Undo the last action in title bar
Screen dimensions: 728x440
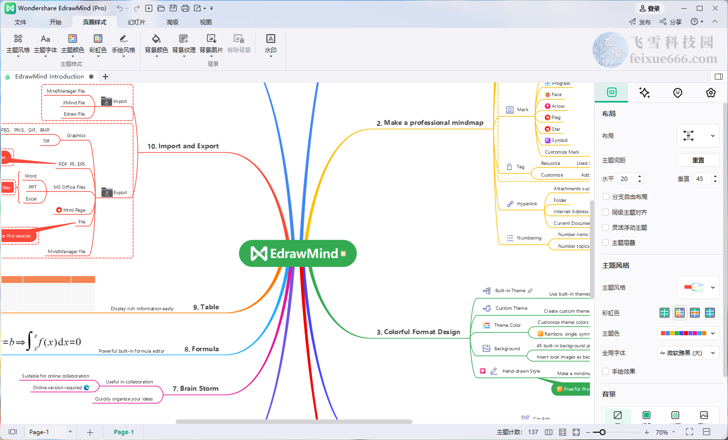coord(120,8)
